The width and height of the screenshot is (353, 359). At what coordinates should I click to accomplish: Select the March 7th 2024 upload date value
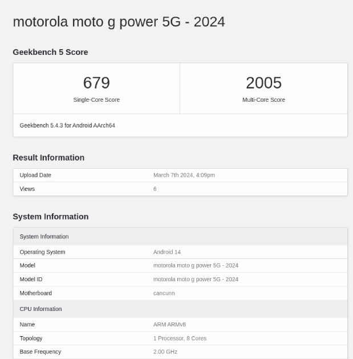pos(184,175)
